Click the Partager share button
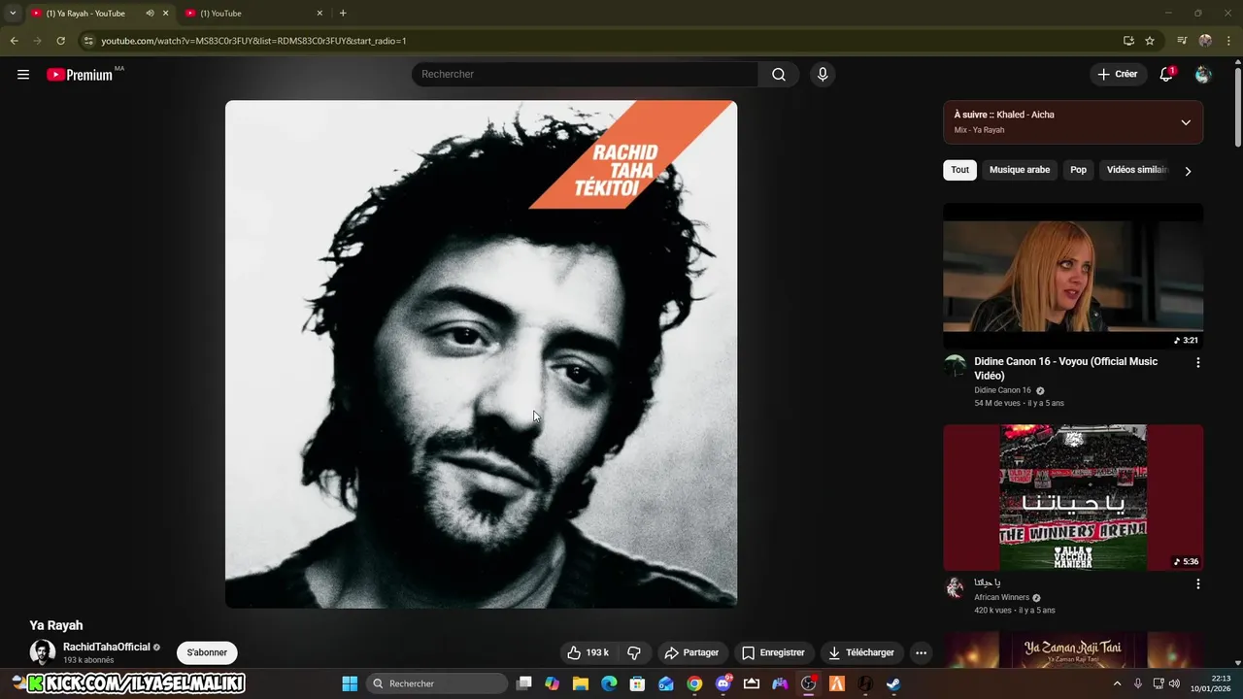1243x699 pixels. coord(691,653)
